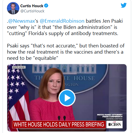Image resolution: width=133 pixels, height=133 pixels.
Task: Open Curtis Houck's profile avatar
Action: tap(13, 8)
